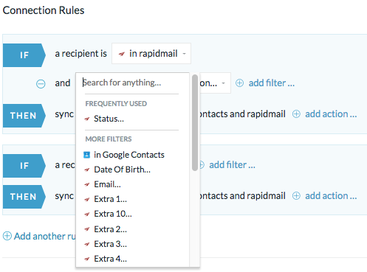Image resolution: width=367 pixels, height=272 pixels.
Task: Click plus icon beside second add action
Action: click(x=296, y=196)
